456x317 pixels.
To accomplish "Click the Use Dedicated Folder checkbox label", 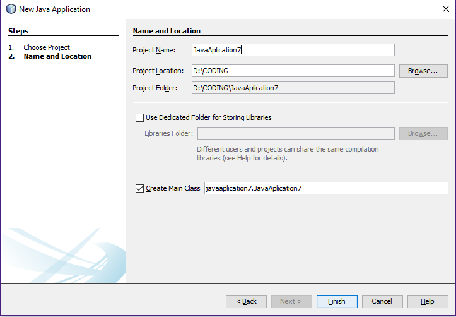I will [209, 117].
